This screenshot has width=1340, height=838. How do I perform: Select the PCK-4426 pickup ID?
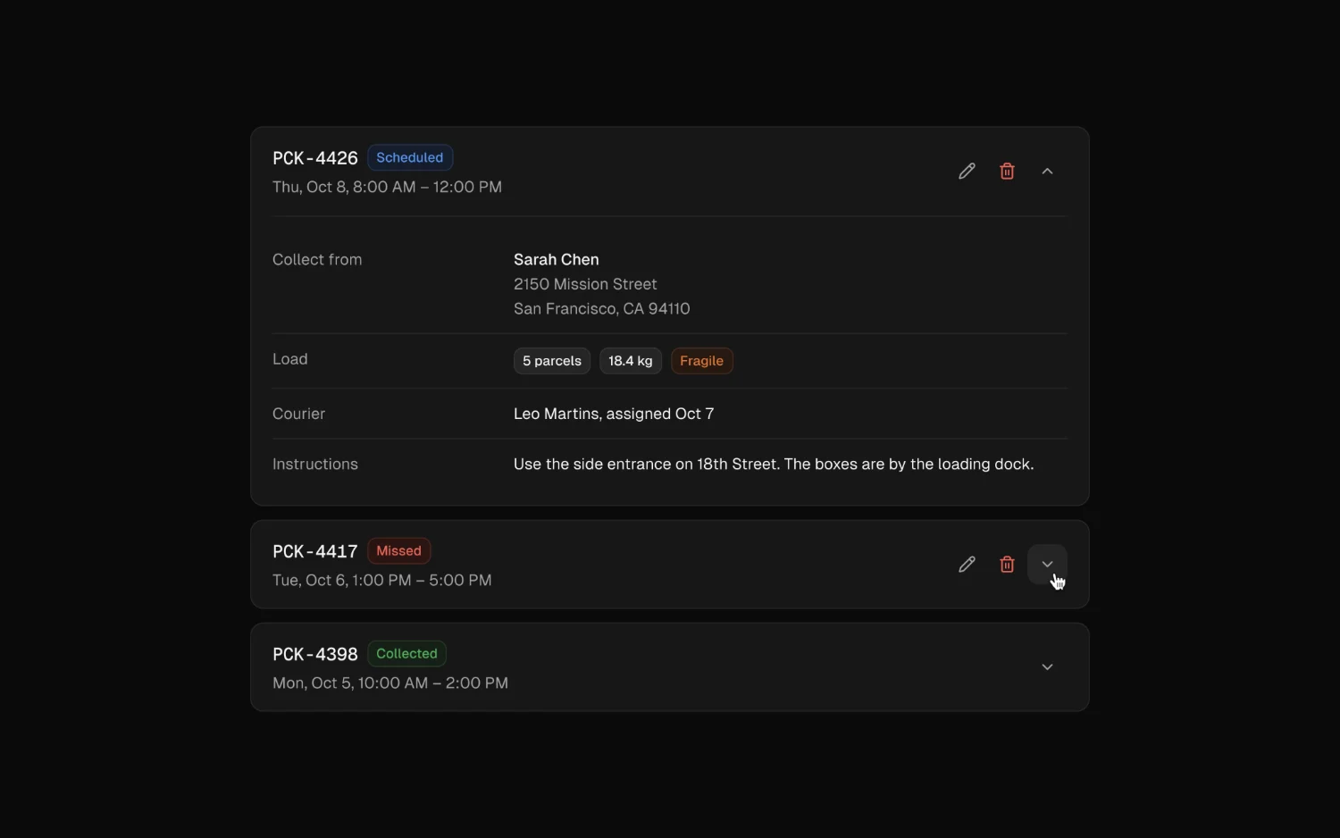tap(315, 158)
